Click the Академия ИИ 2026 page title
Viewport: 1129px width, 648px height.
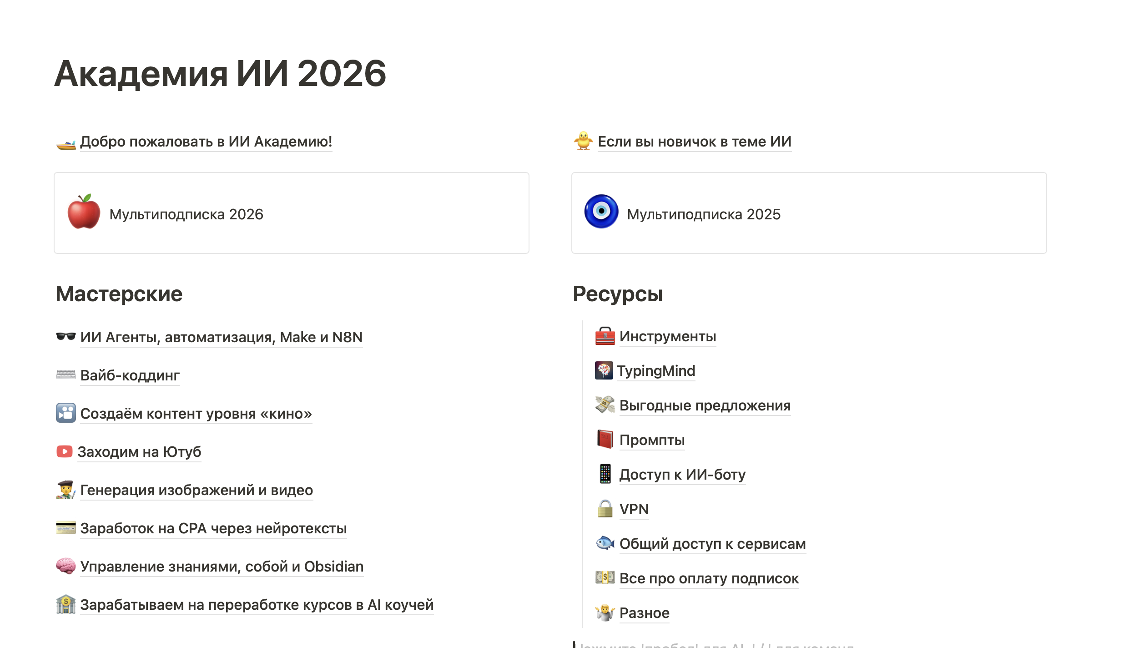point(220,74)
